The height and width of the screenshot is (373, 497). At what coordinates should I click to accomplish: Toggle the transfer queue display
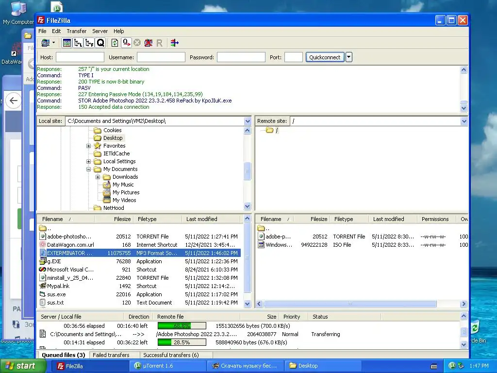pos(100,43)
